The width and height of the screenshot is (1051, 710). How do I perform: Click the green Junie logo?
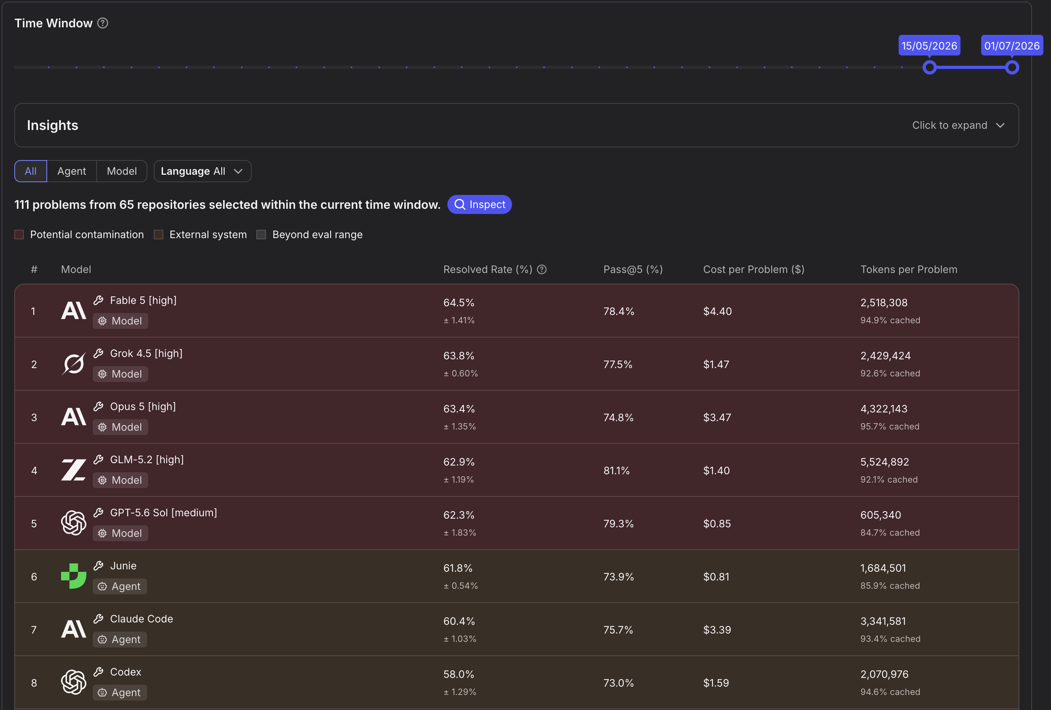click(74, 576)
